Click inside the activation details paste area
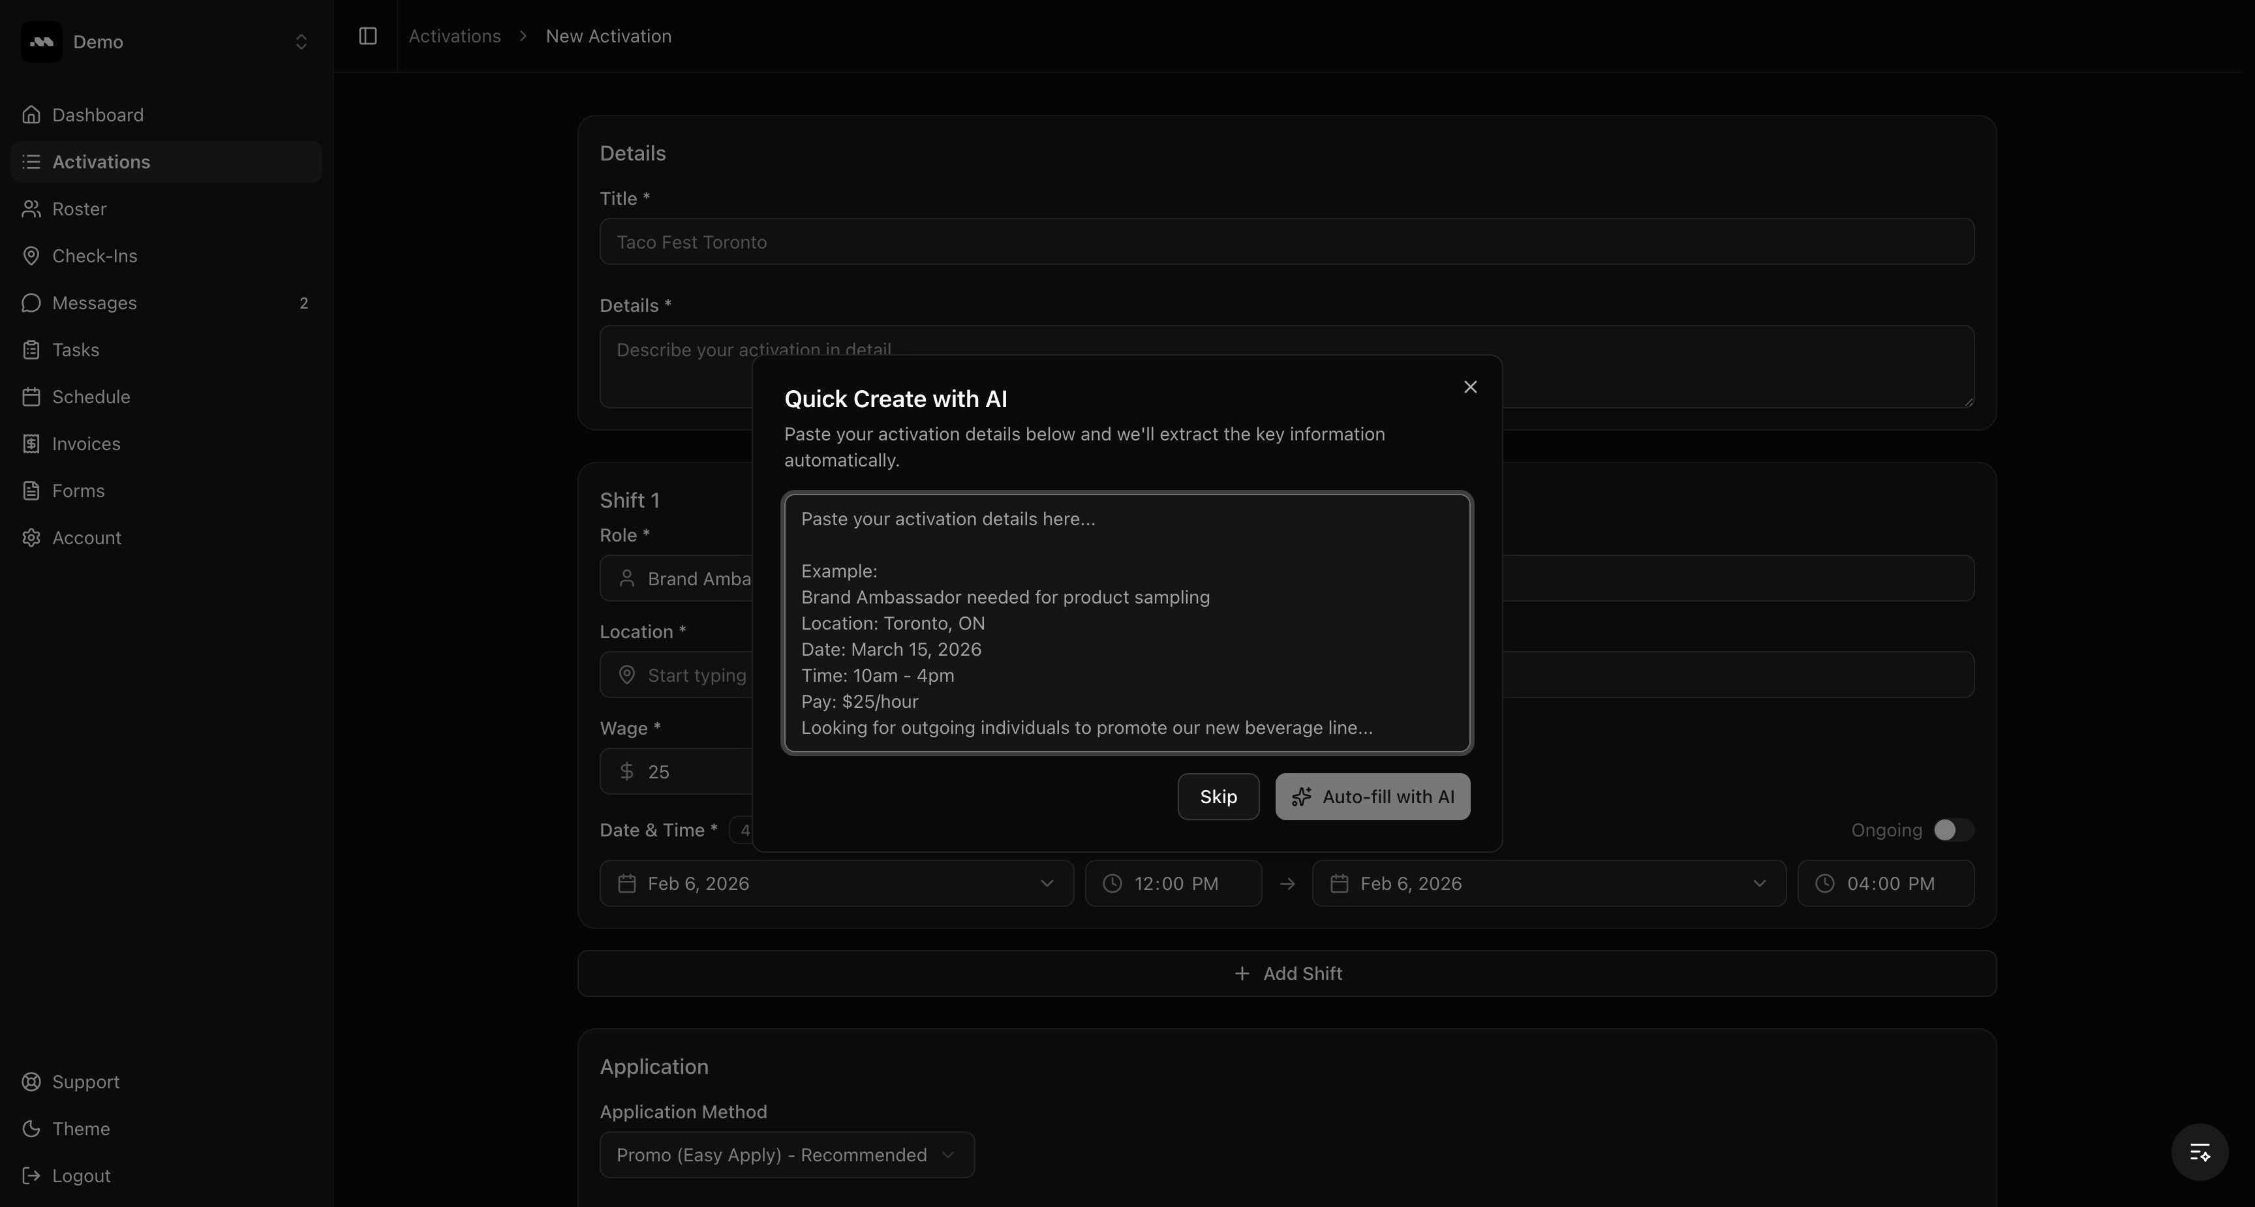2255x1207 pixels. click(x=1127, y=623)
